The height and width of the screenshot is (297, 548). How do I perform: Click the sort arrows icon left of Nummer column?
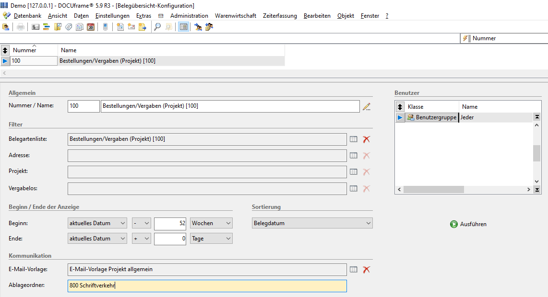[x=5, y=50]
